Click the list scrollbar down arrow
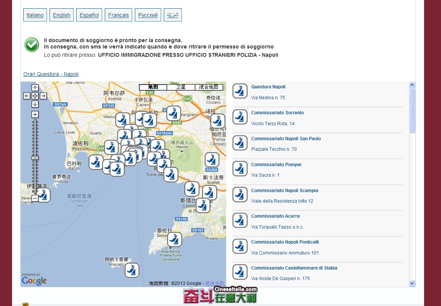Screen dimensions: 441x306 pos(412,283)
